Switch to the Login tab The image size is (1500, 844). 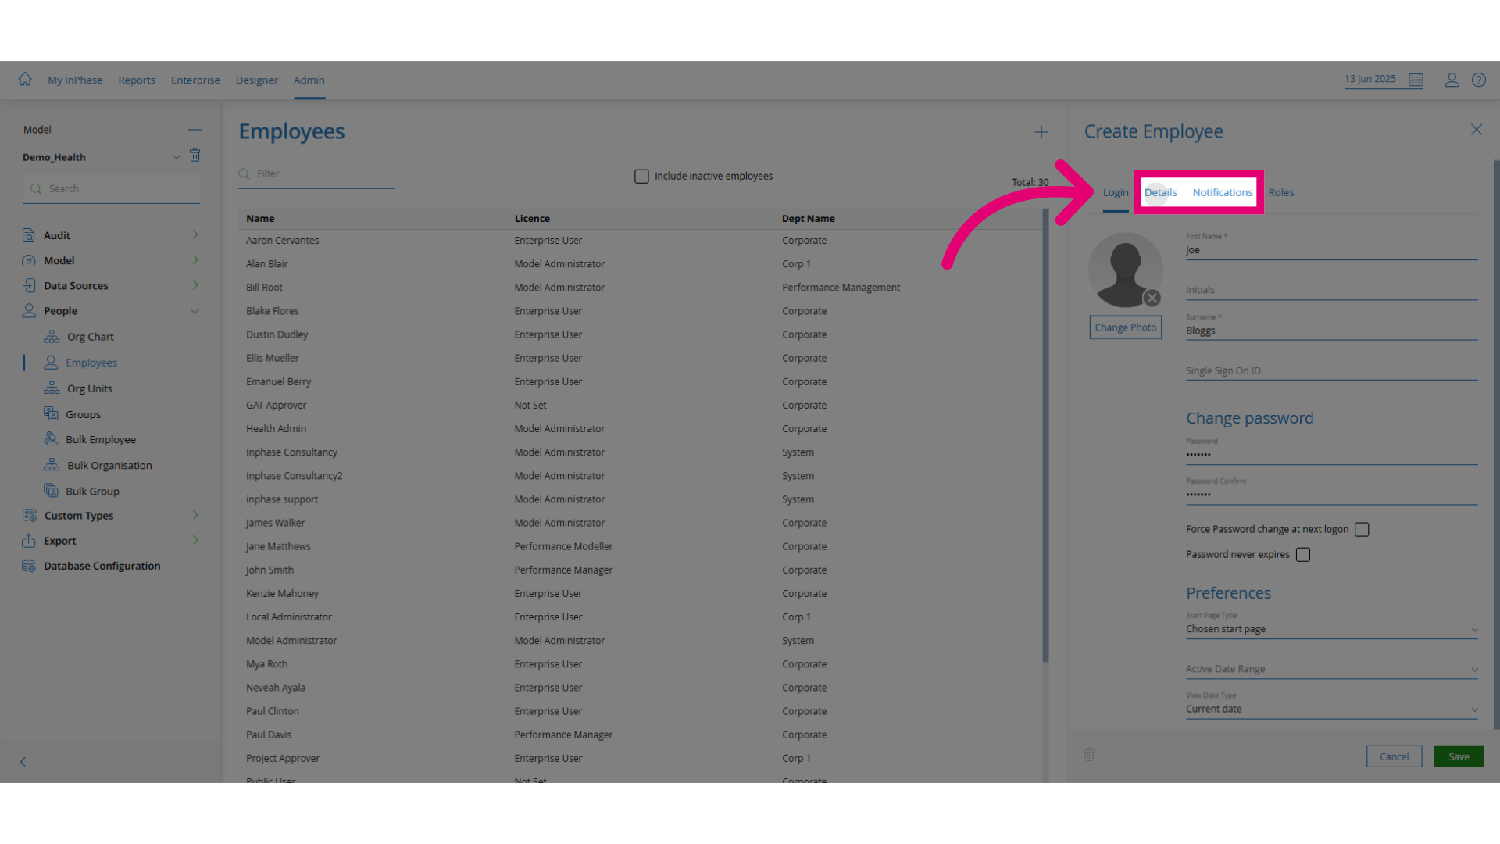coord(1116,193)
